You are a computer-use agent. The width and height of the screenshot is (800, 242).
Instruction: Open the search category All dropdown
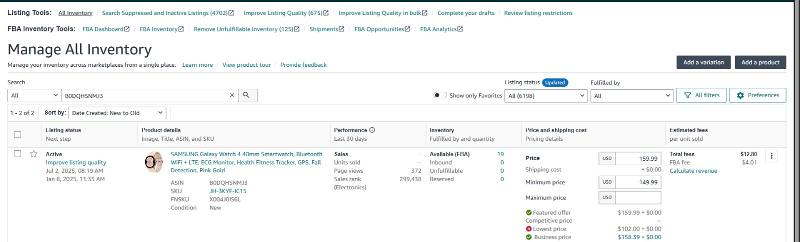click(34, 95)
